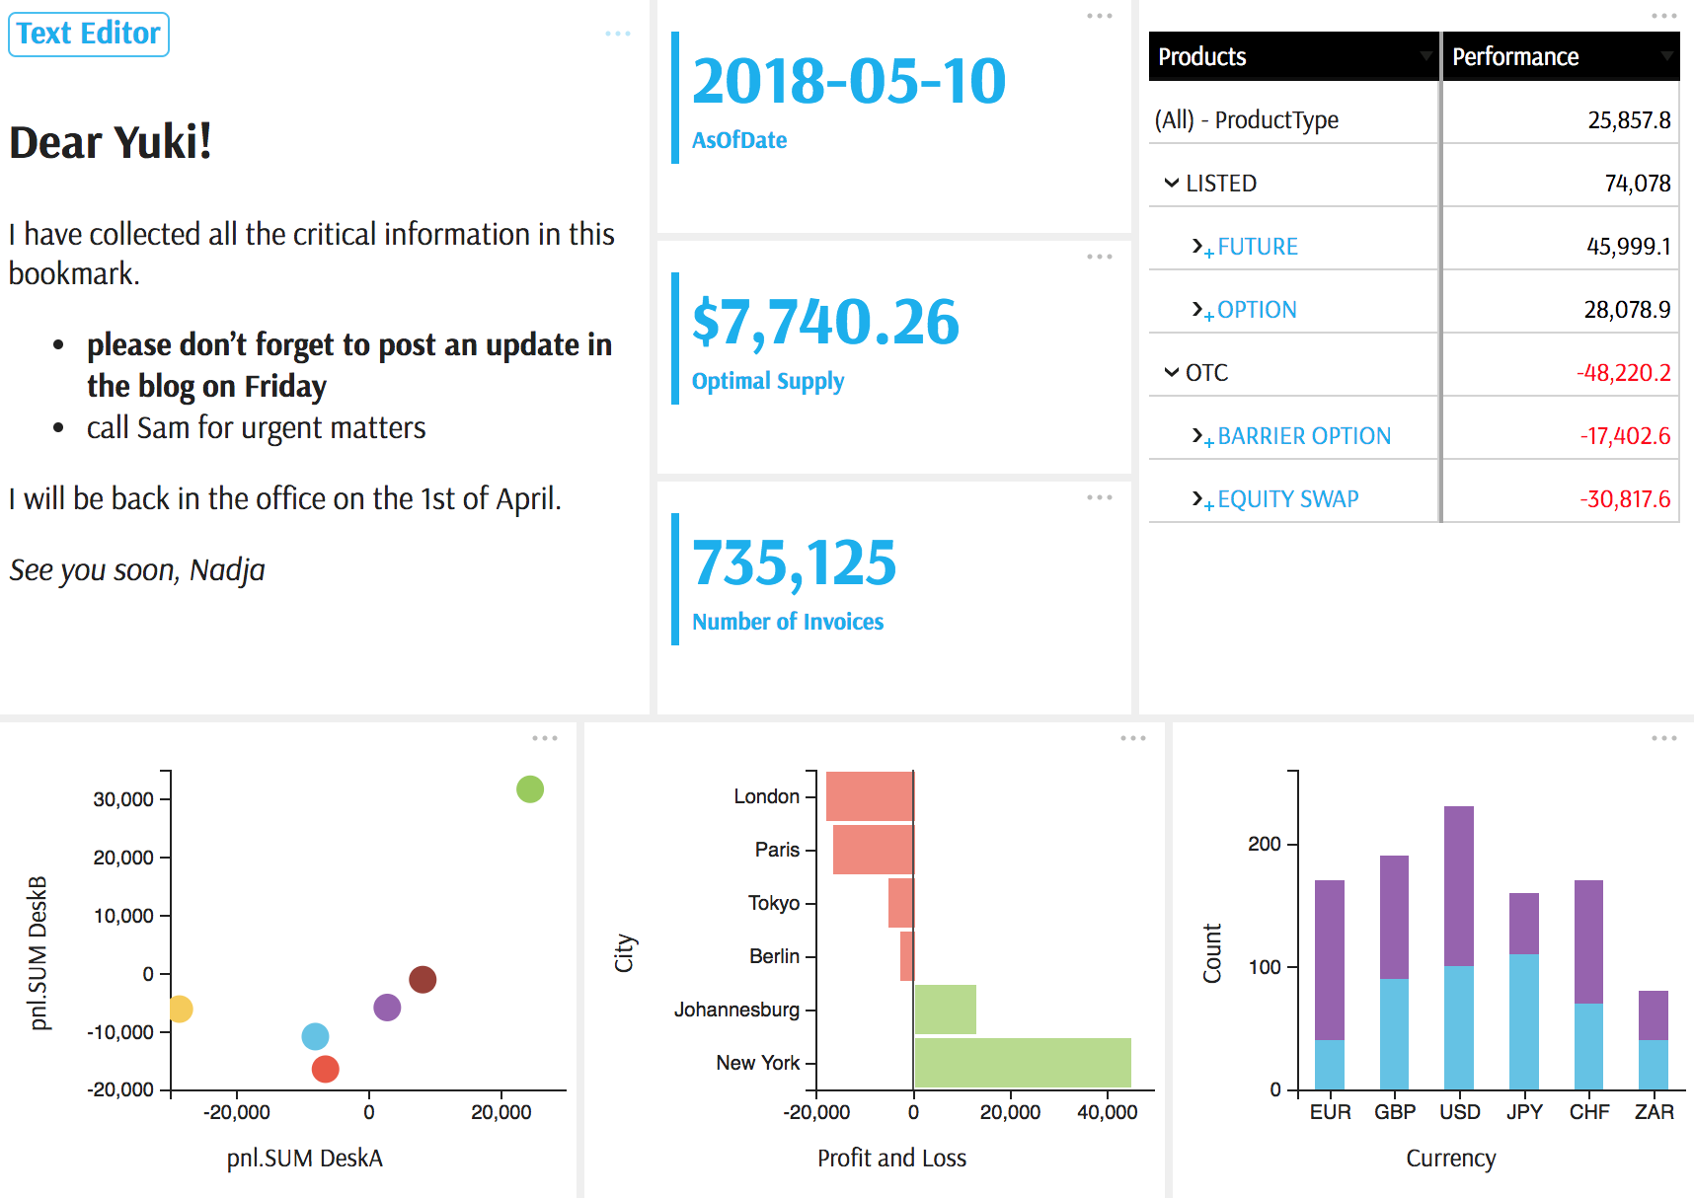Click the Number of Invoices label
1694x1198 pixels.
click(788, 622)
